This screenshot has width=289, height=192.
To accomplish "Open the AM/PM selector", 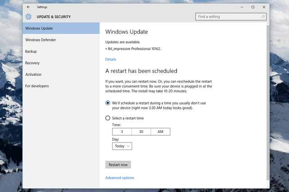I will click(160, 132).
